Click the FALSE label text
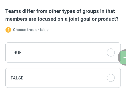The width and height of the screenshot is (126, 99). point(17,78)
